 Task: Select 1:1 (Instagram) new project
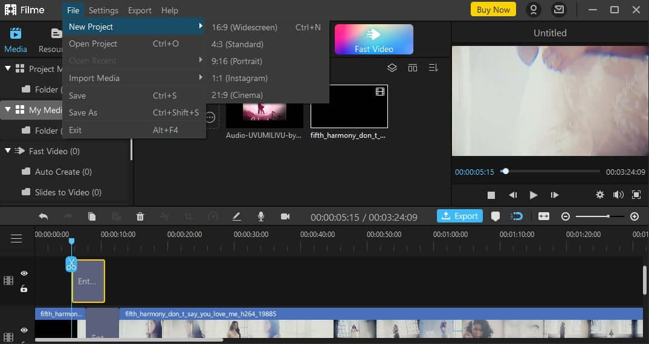tap(267, 78)
